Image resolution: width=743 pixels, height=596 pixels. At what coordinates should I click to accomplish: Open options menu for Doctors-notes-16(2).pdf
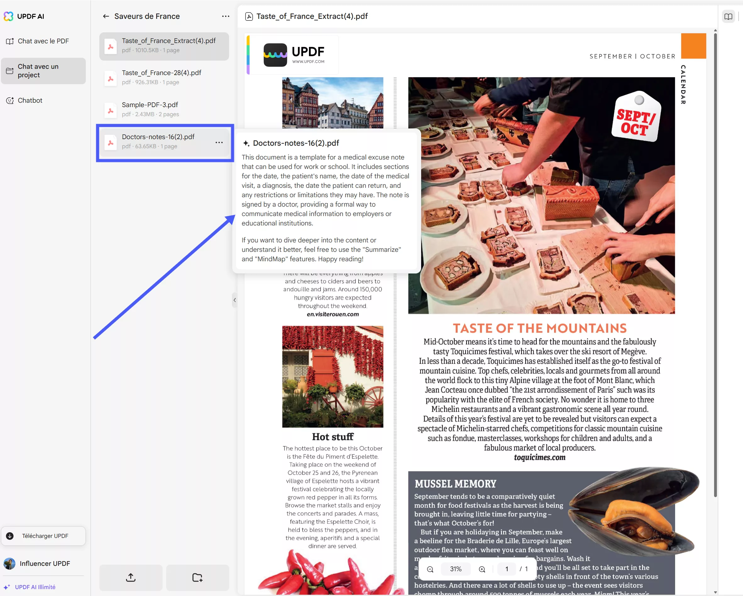tap(219, 143)
